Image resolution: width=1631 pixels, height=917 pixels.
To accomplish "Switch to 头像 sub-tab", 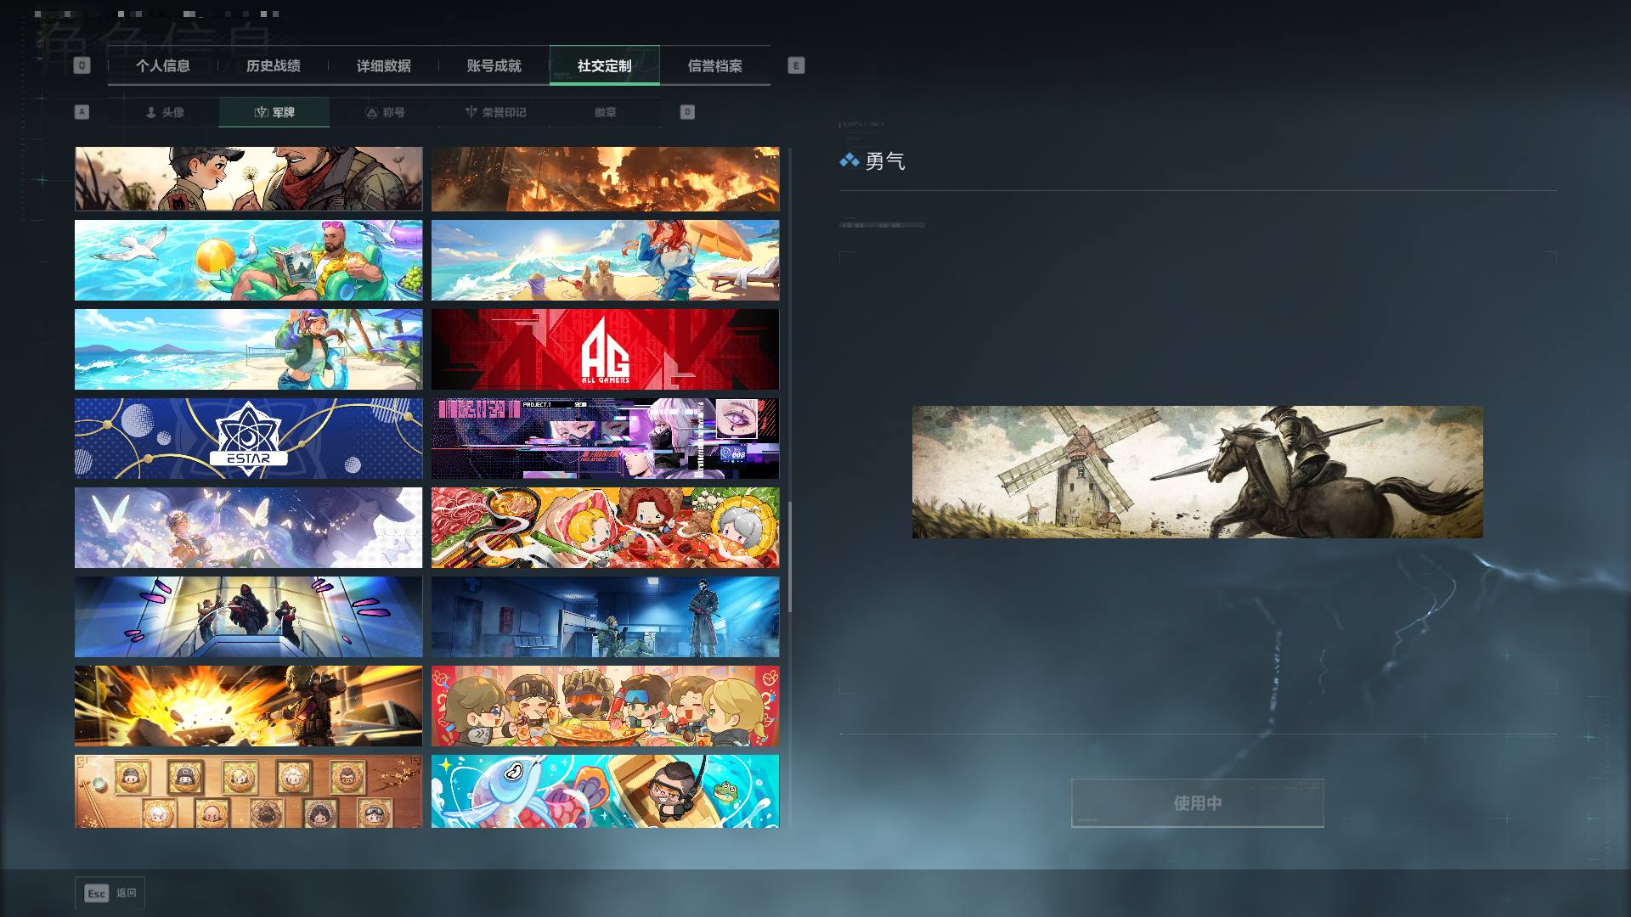I will tap(164, 112).
